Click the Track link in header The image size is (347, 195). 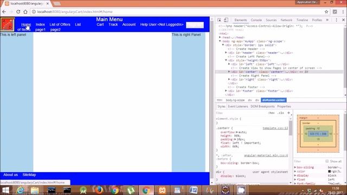113,24
